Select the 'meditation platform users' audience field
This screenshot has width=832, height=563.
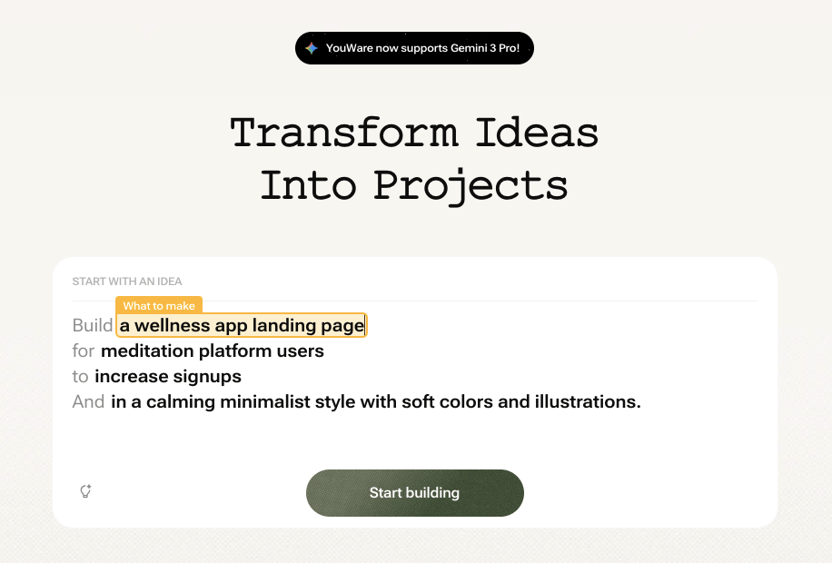[x=213, y=351]
